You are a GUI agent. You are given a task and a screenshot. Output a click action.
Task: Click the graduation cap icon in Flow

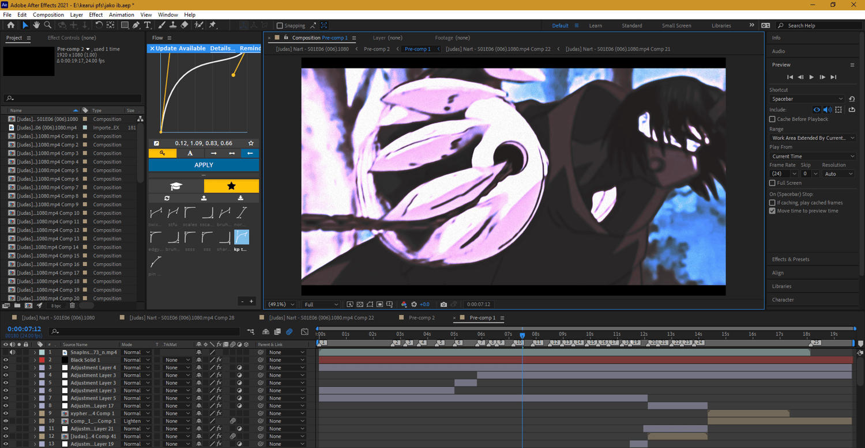176,186
